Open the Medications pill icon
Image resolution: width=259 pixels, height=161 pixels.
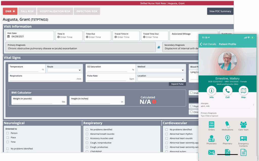tap(227, 125)
